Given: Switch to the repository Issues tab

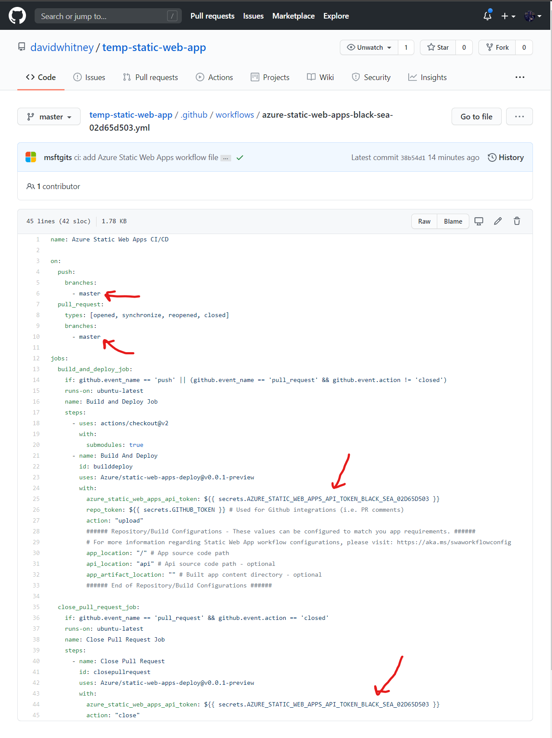Looking at the screenshot, I should [89, 77].
